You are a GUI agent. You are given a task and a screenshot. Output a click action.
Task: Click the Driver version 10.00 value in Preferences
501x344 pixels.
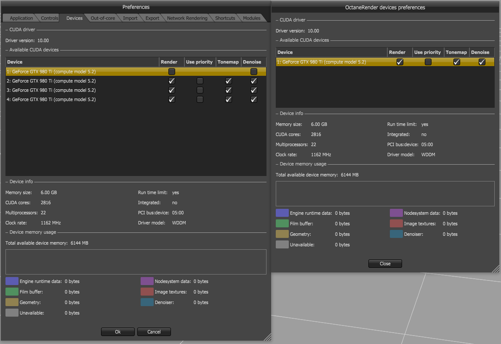point(43,40)
